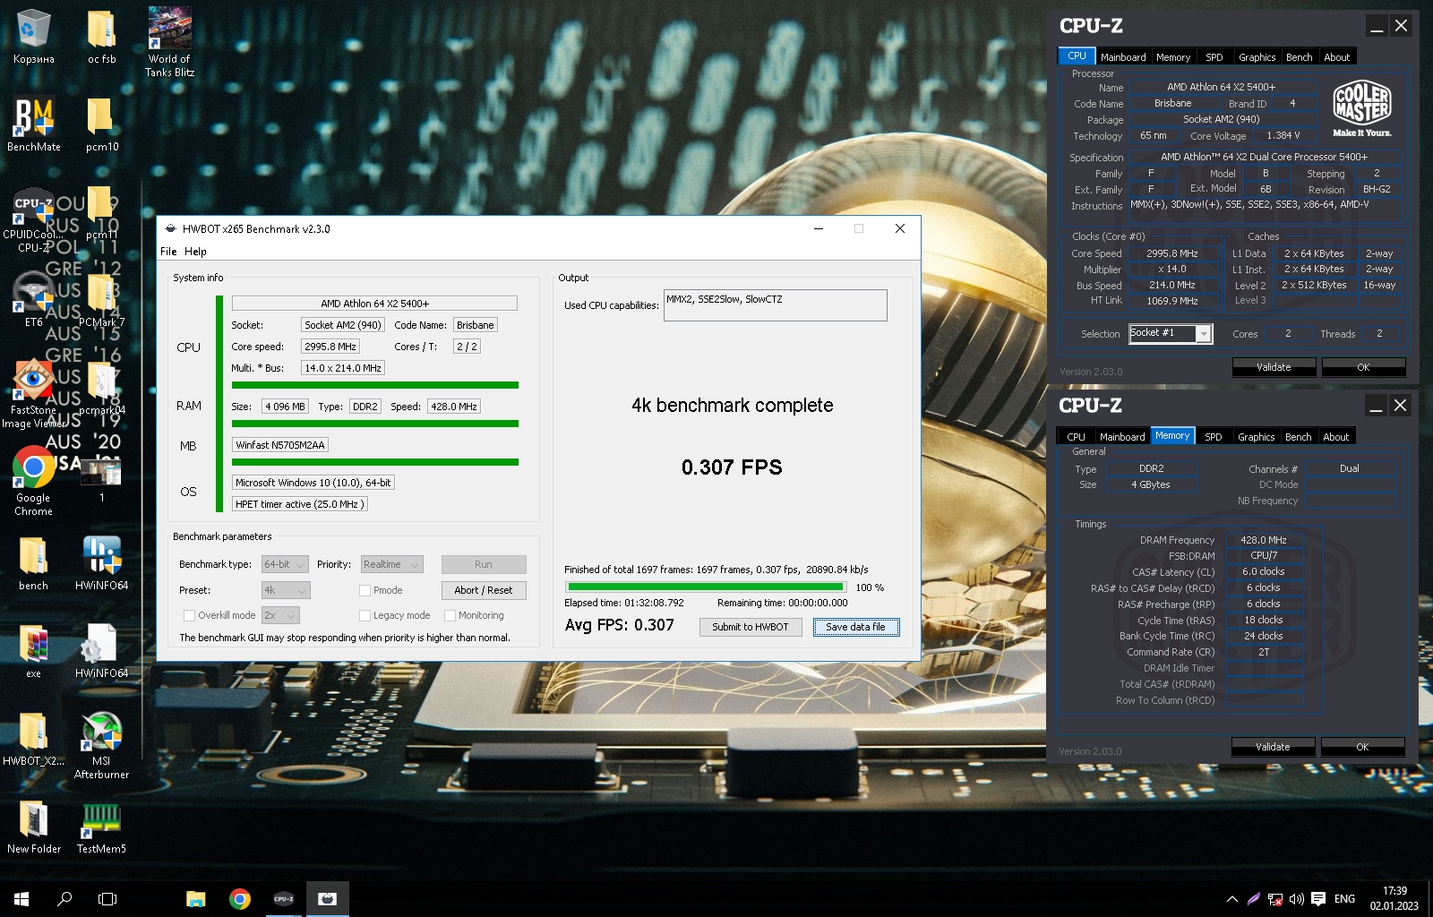1433x917 pixels.
Task: Click the HWBOT x265 title bar icon
Action: tap(170, 228)
